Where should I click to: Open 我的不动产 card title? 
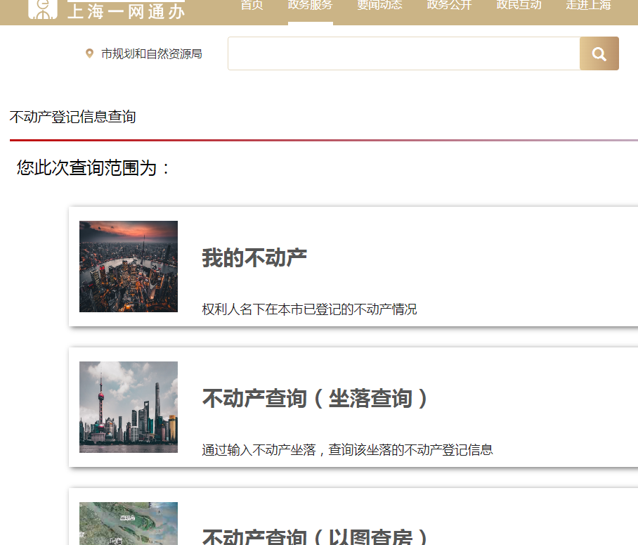point(254,258)
